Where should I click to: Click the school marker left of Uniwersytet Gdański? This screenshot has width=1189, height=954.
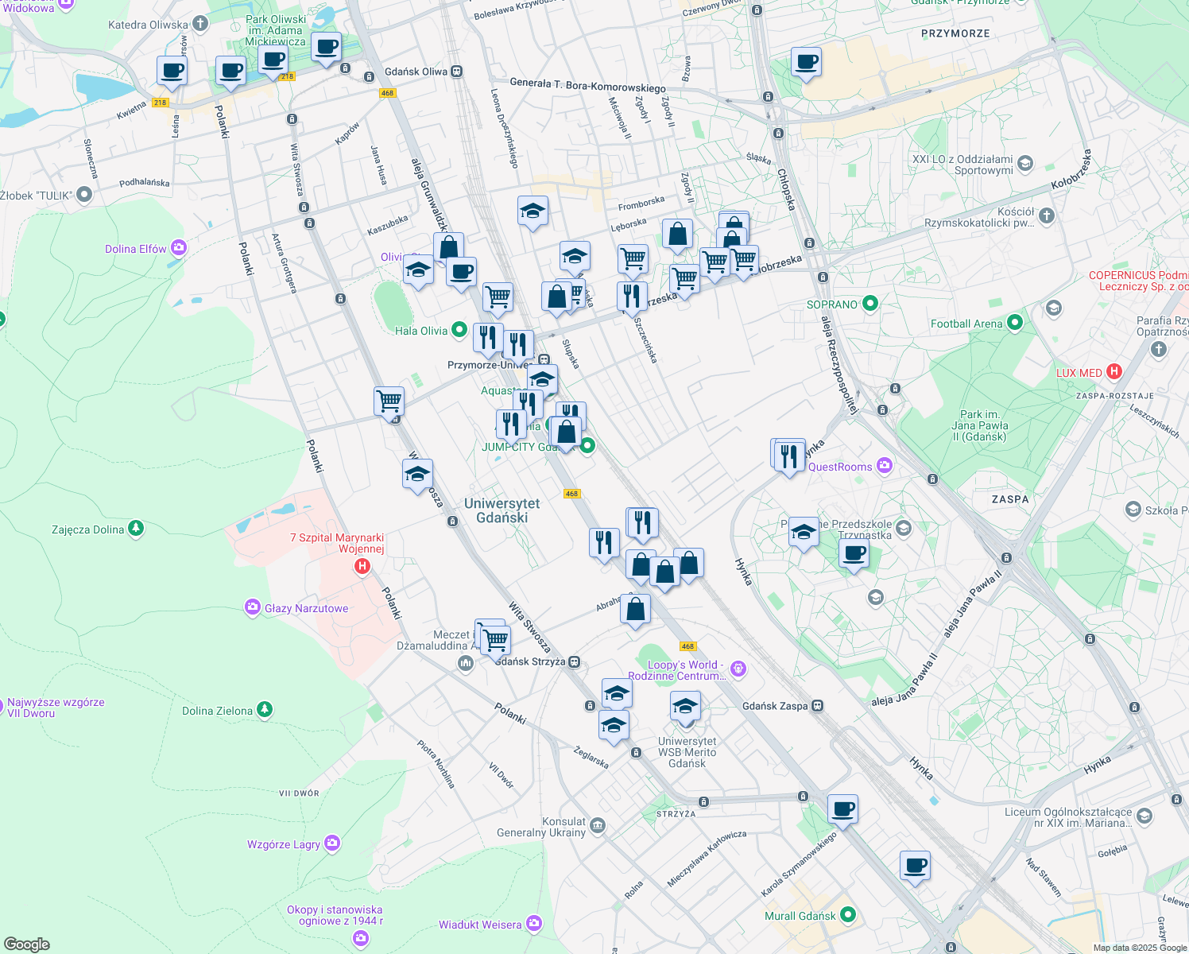point(417,475)
